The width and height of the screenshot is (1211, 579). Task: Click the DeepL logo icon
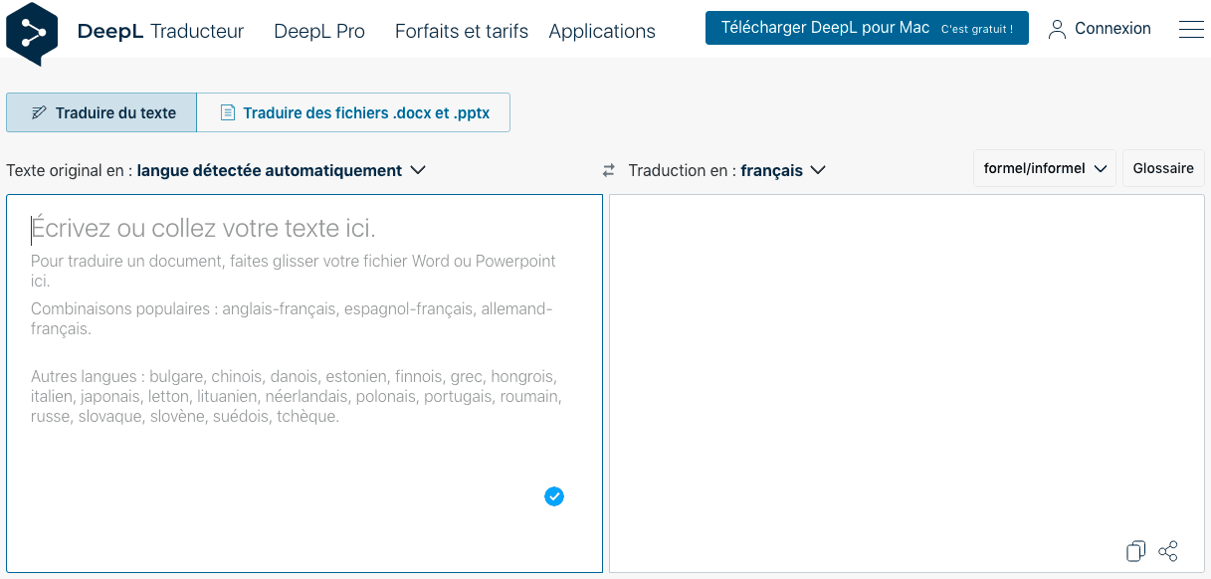click(x=32, y=33)
